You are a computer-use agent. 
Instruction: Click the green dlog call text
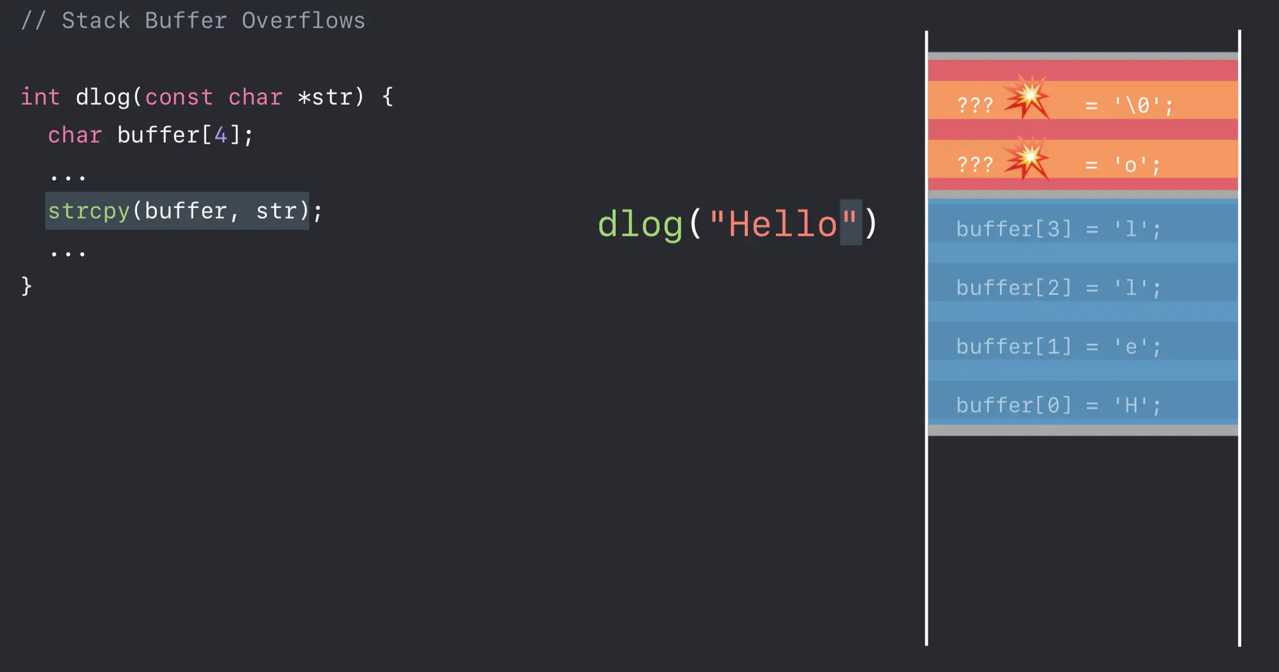pyautogui.click(x=639, y=224)
